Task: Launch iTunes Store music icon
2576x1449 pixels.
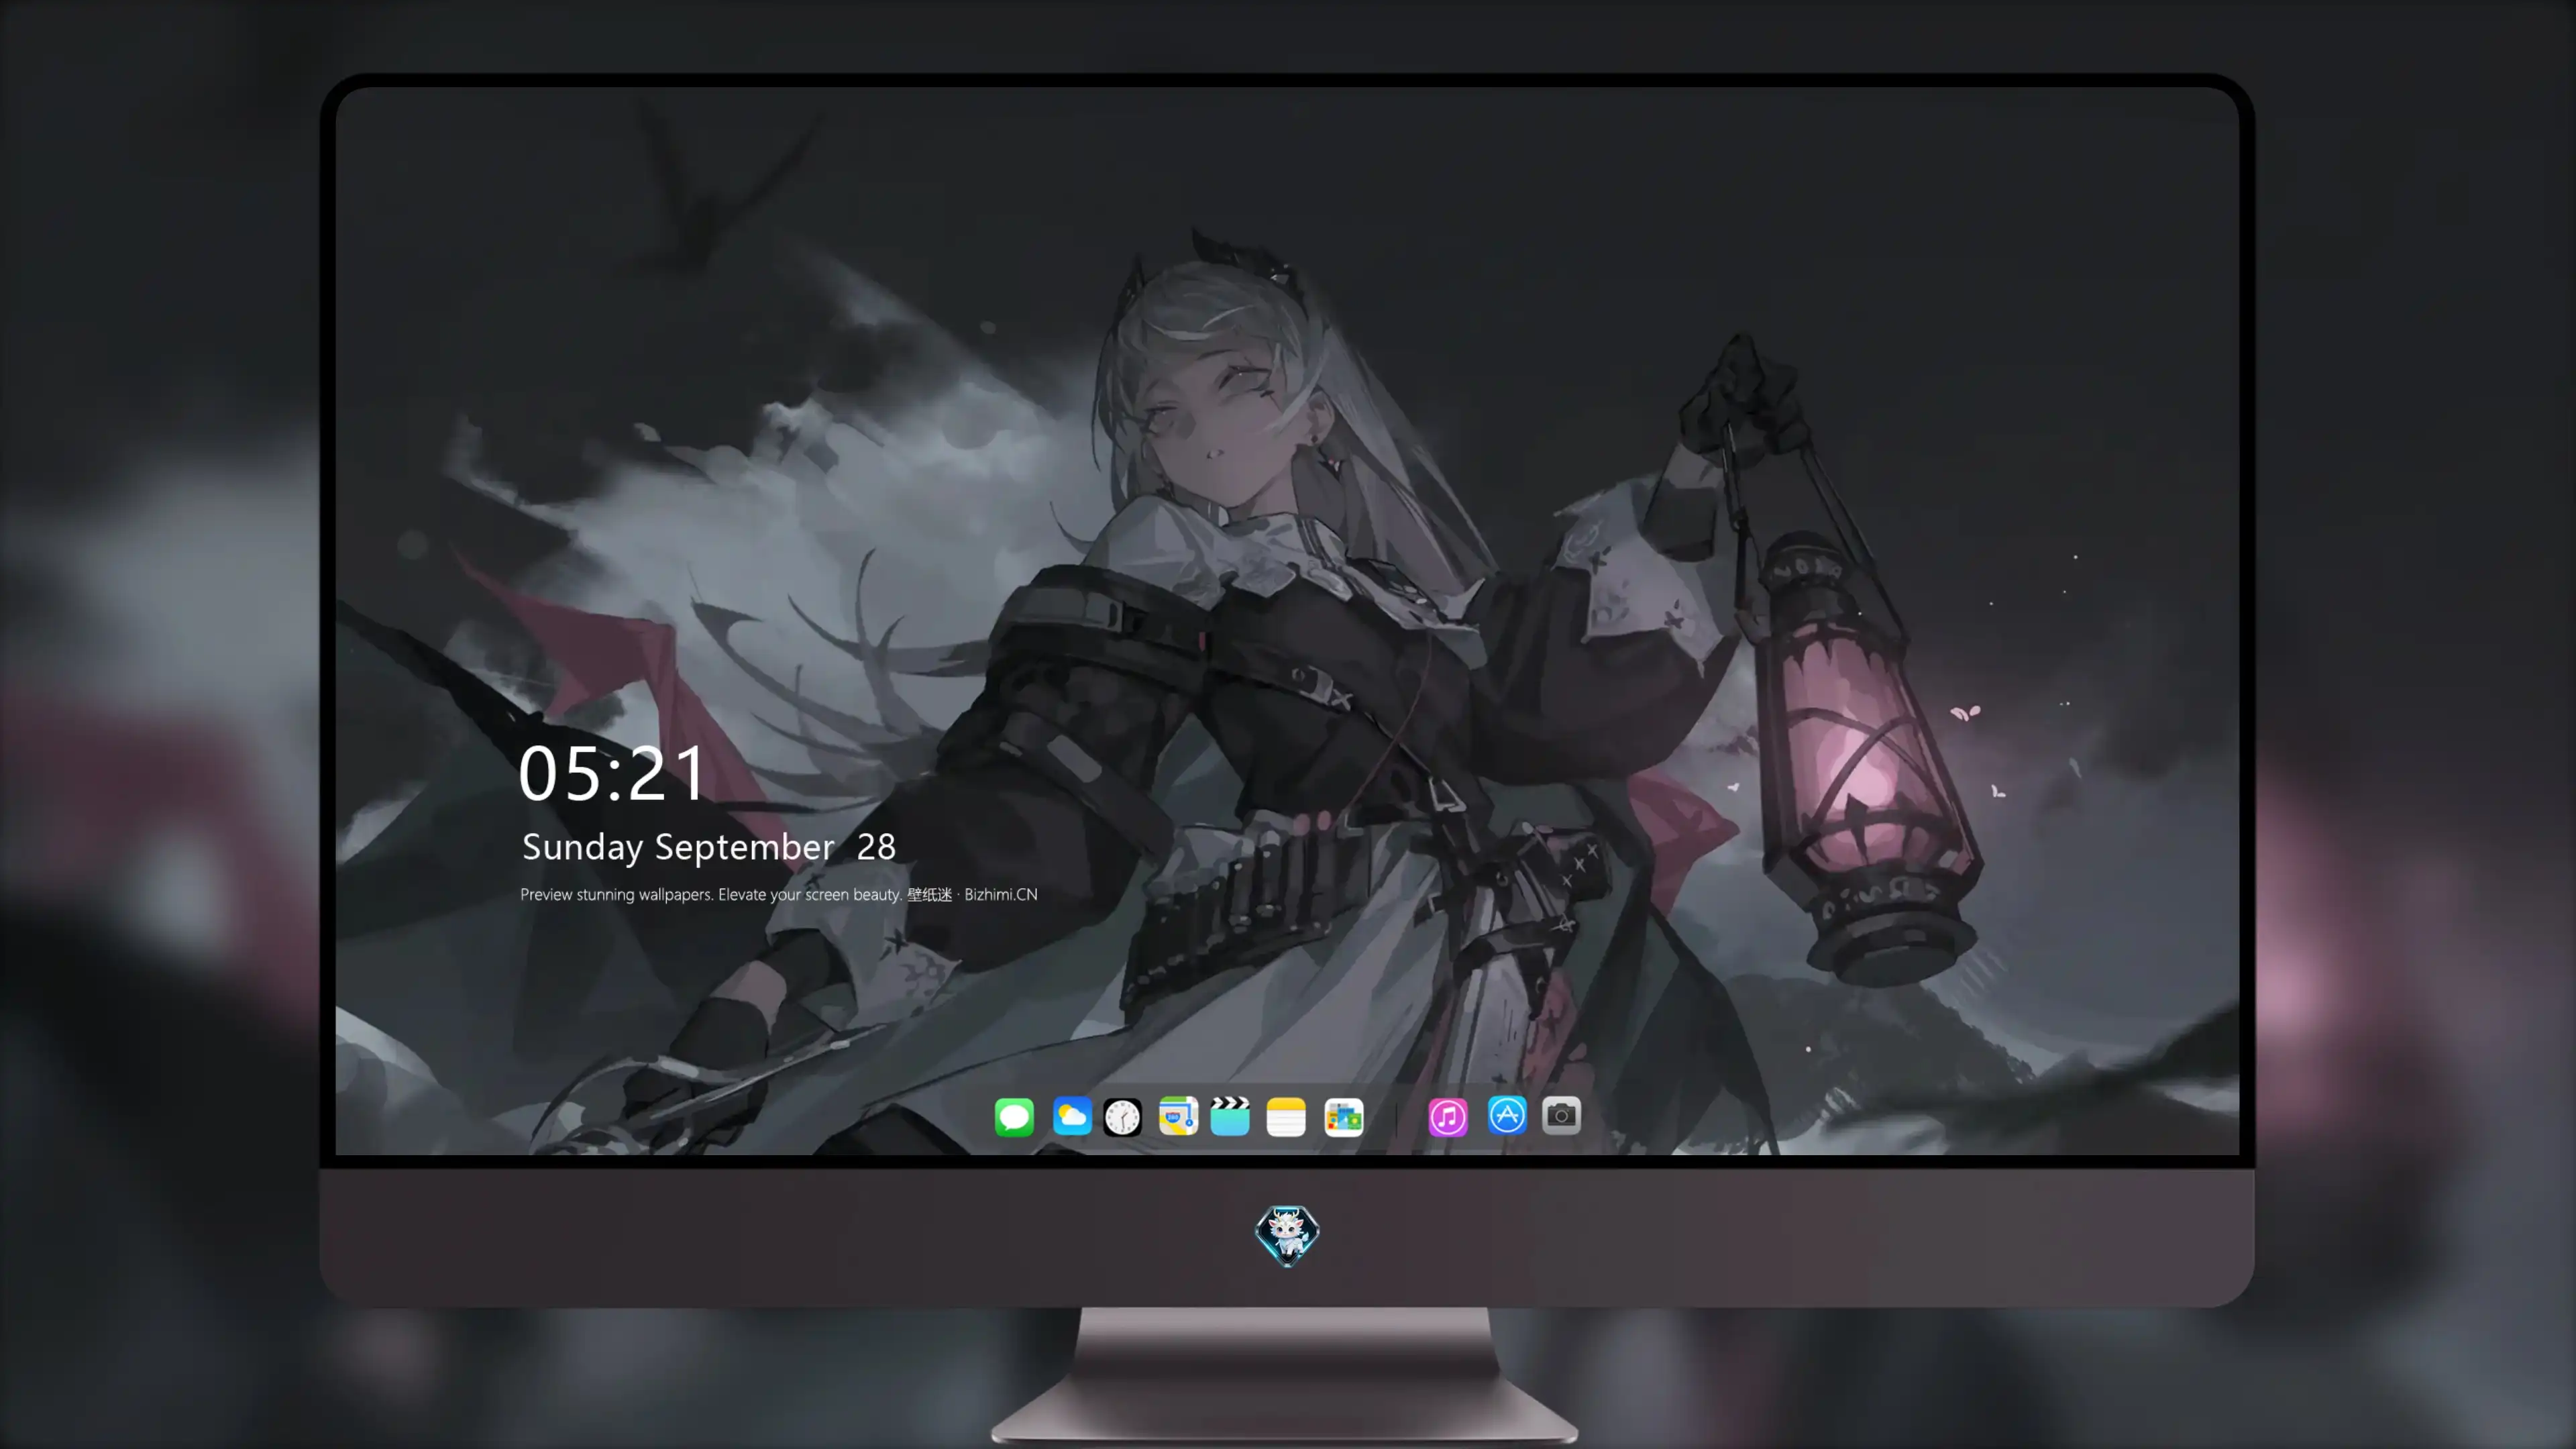Action: coord(1448,1116)
